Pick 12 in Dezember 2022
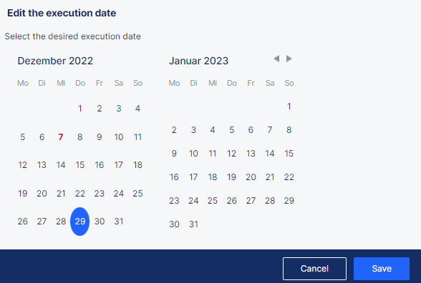 click(23, 165)
